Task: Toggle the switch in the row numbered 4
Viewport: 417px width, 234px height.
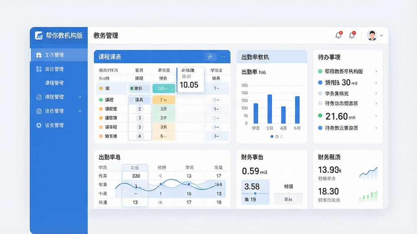Action: (216, 136)
